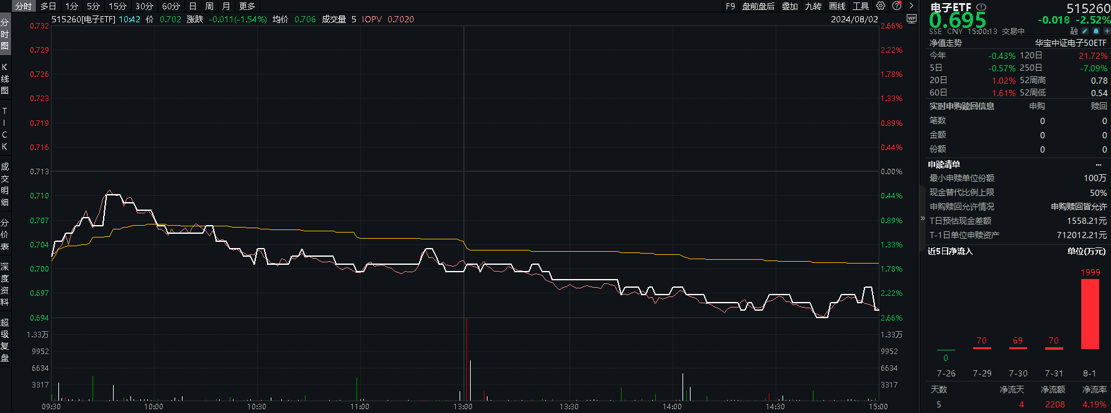Viewport: 1111px width, 413px height.
Task: Click the 8-1 red net inflow bar (1999)
Action: coord(1090,314)
